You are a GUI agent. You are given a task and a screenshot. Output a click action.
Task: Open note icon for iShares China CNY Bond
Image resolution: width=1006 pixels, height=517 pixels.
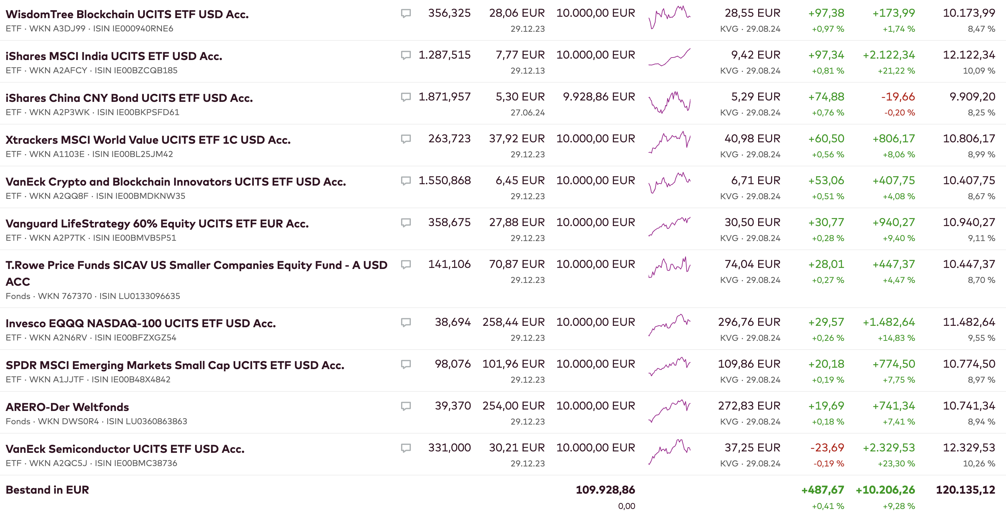[406, 97]
